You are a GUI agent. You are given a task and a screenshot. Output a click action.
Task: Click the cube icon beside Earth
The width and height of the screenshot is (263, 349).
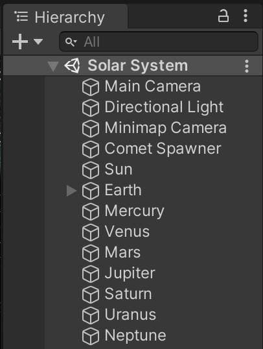click(91, 191)
